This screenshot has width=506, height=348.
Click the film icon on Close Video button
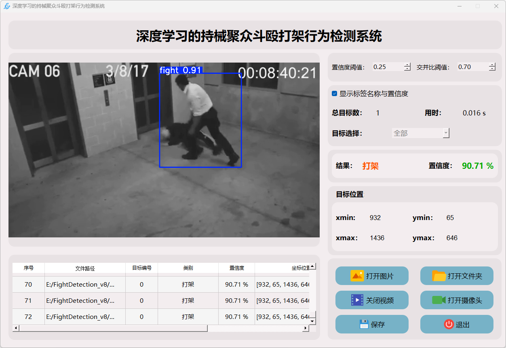357,300
